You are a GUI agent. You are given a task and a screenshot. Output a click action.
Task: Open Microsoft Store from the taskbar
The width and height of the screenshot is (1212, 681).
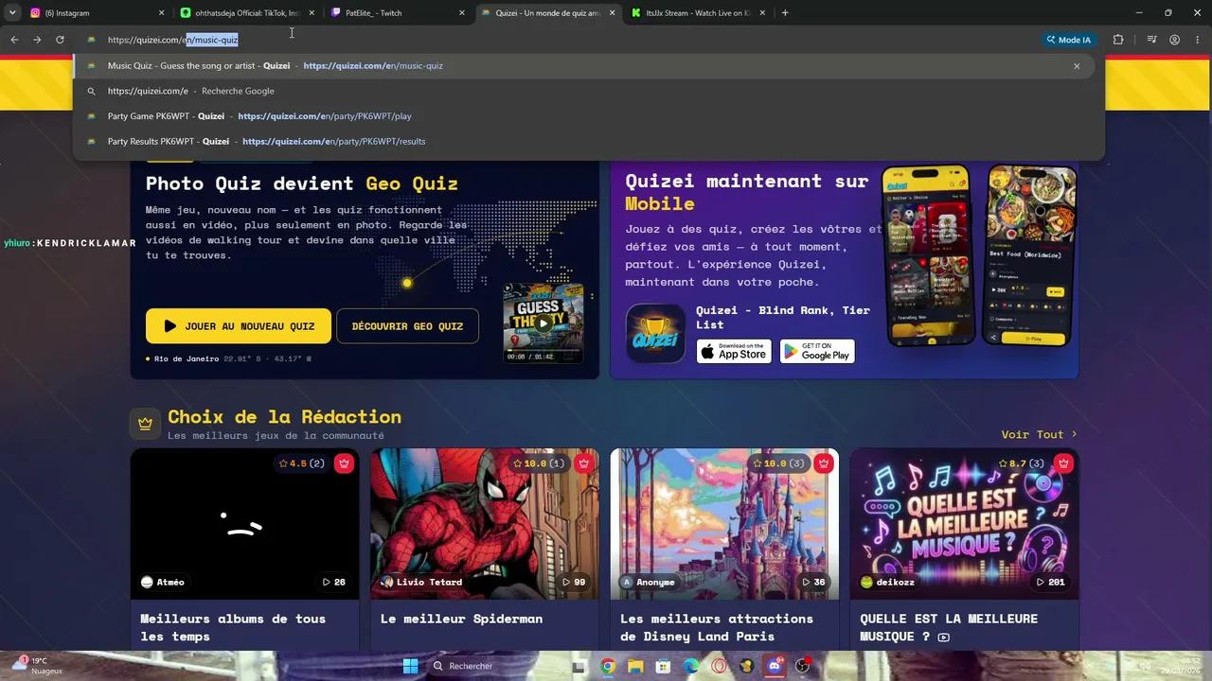[x=664, y=666]
